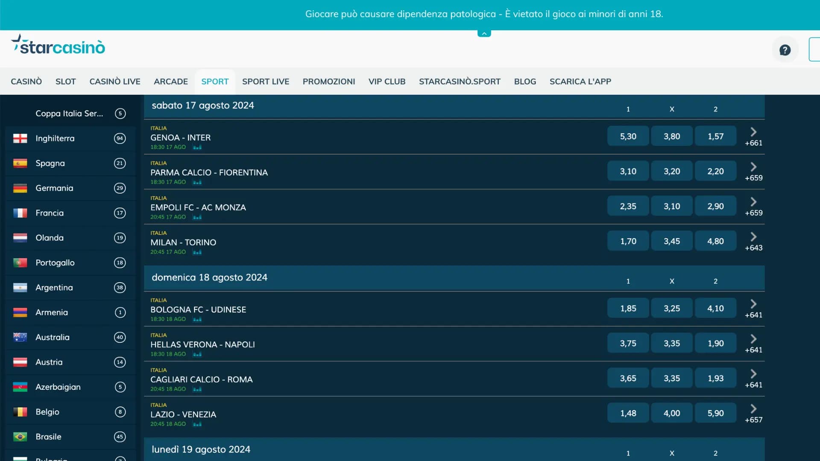Viewport: 820px width, 461px height.
Task: Click the Portogallo flag icon
Action: pyautogui.click(x=20, y=263)
